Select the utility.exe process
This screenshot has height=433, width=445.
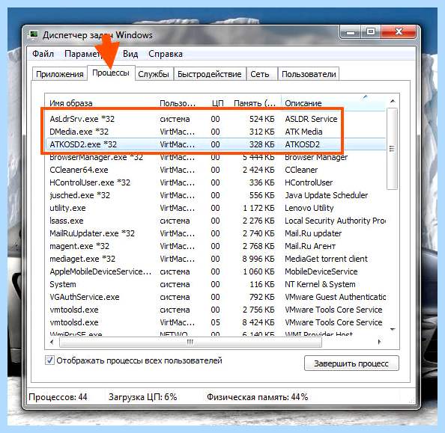215,208
